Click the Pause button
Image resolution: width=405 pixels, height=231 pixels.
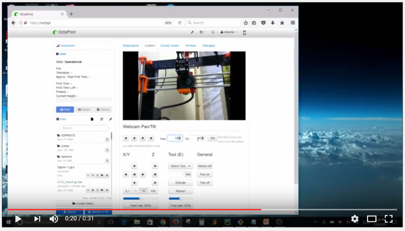[x=84, y=110]
